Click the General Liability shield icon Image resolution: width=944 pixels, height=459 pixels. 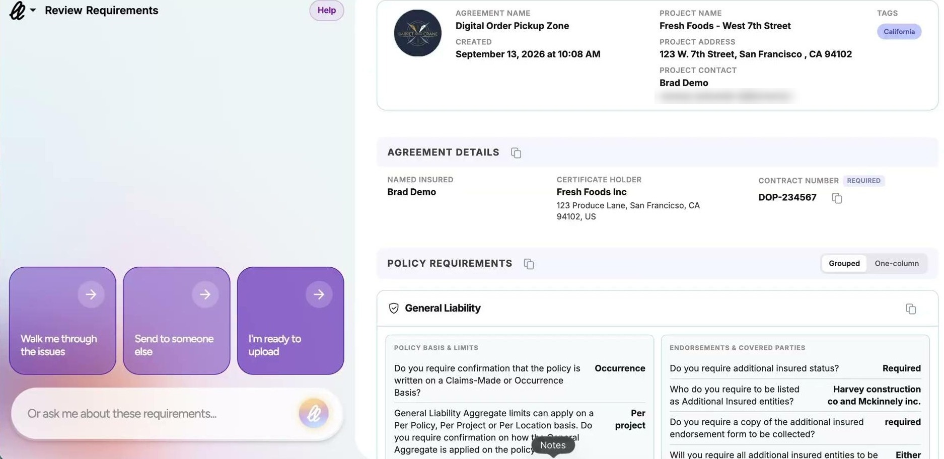(394, 308)
